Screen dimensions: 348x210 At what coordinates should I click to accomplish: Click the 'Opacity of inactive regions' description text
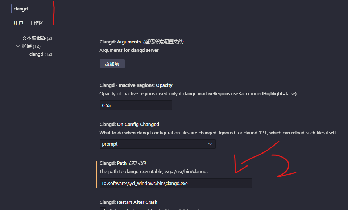[x=198, y=93]
